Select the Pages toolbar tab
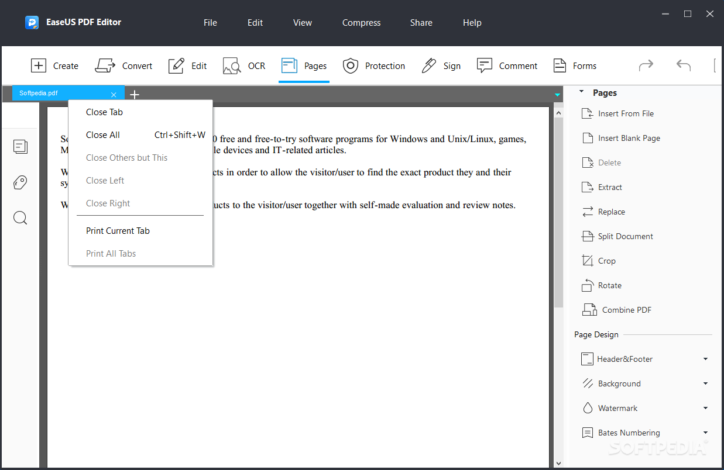This screenshot has width=724, height=470. (x=304, y=66)
